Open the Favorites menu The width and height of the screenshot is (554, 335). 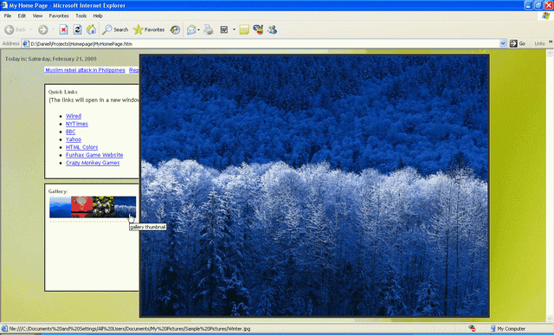[59, 16]
